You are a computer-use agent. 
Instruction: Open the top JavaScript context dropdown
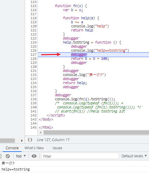coord(21,156)
